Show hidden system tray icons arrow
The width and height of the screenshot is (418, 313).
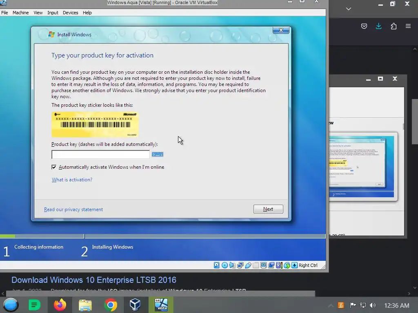331,305
